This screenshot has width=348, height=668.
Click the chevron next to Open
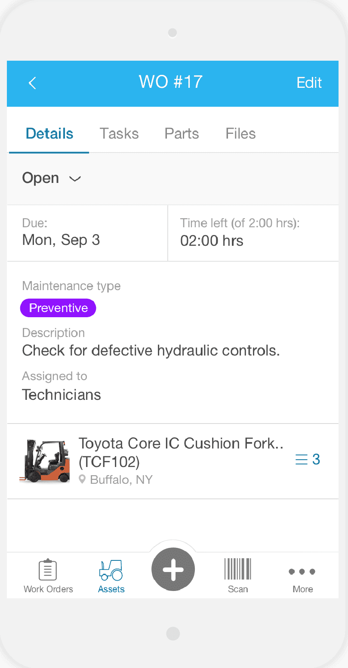pos(75,179)
